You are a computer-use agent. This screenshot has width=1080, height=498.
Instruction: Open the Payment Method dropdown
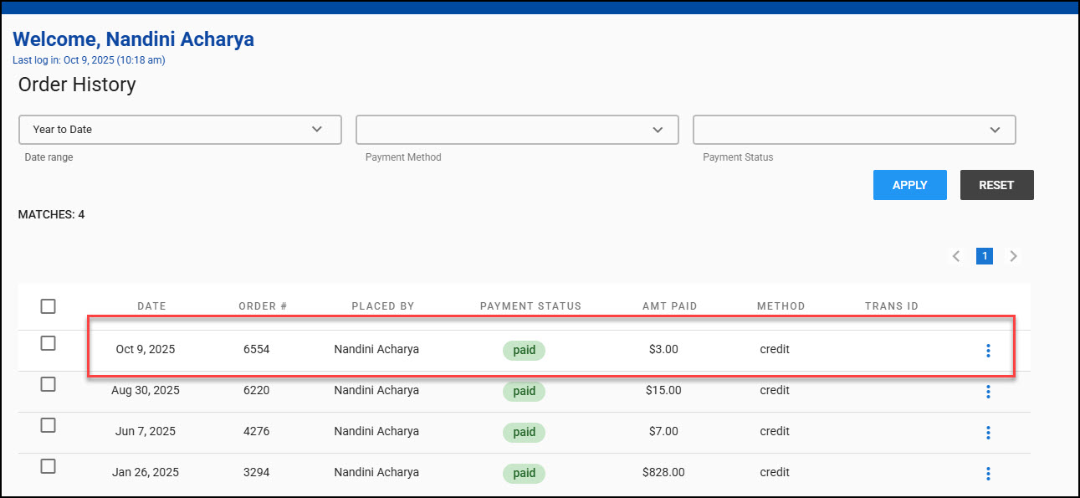[517, 130]
